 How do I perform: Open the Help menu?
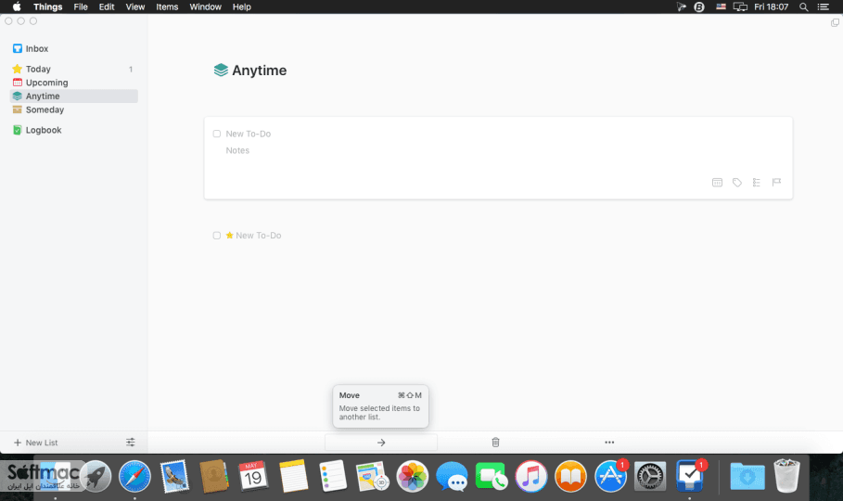[242, 6]
